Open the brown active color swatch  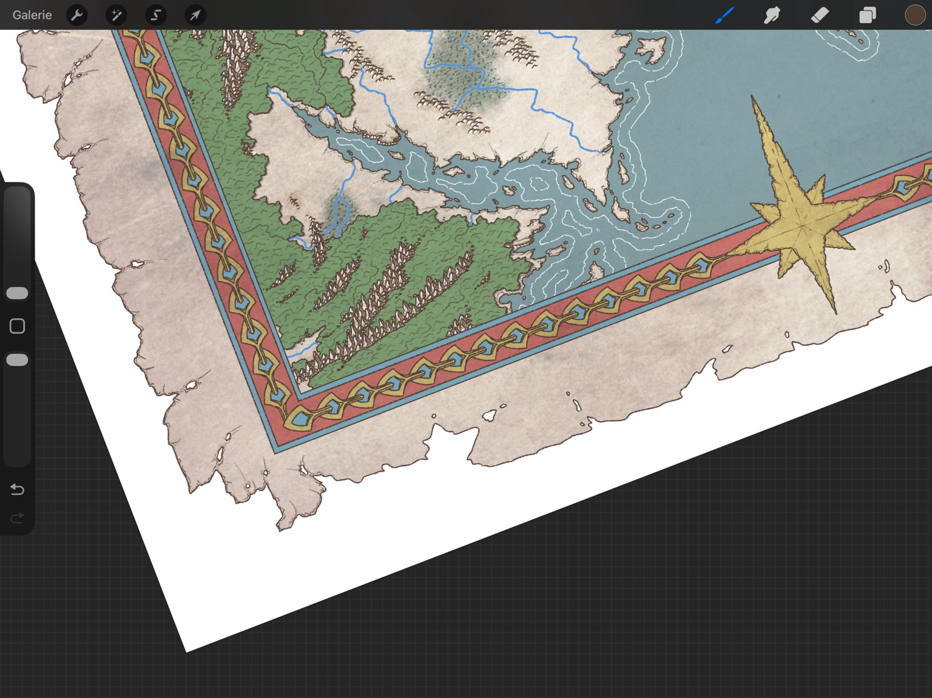(x=914, y=15)
